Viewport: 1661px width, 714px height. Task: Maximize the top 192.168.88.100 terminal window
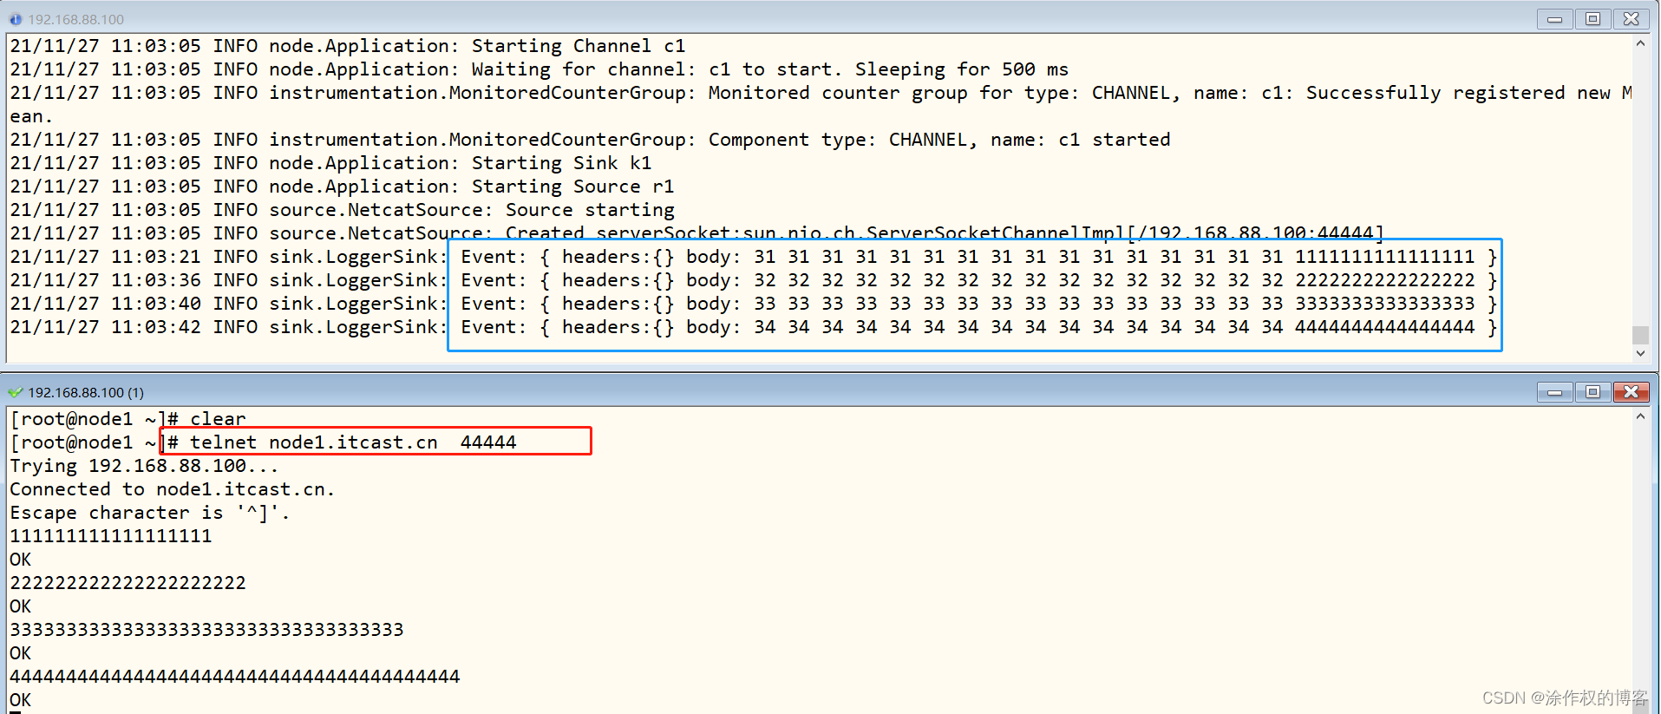point(1592,19)
